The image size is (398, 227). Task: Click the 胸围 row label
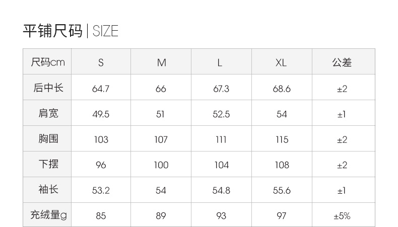[x=48, y=139]
